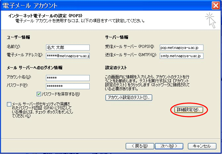Viewport: 222px width, 154px height.
Task: Open 詳細設定(M)... button
Action: click(x=189, y=110)
